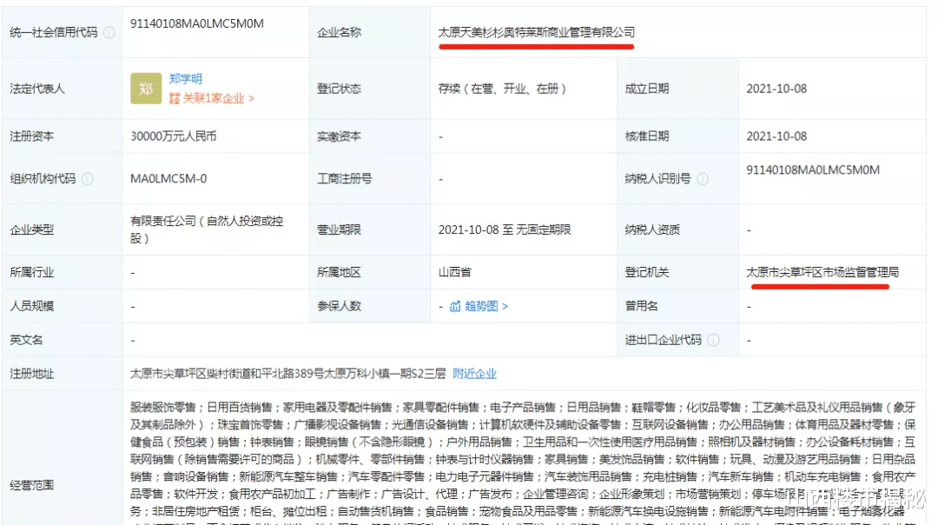Select the 企业名称 label
This screenshot has width=938, height=525.
[x=339, y=32]
